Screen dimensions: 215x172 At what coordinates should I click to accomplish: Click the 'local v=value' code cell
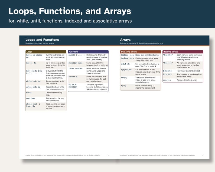coord(76,69)
